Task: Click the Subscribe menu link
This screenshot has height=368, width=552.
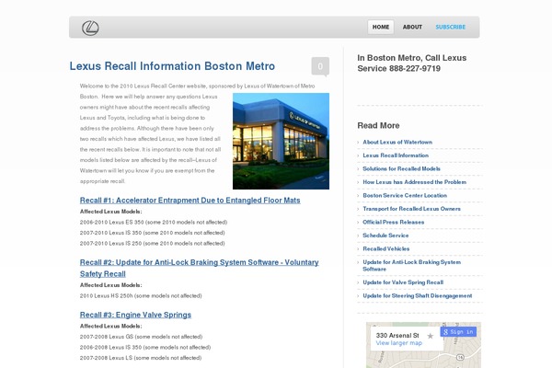Action: pyautogui.click(x=450, y=28)
